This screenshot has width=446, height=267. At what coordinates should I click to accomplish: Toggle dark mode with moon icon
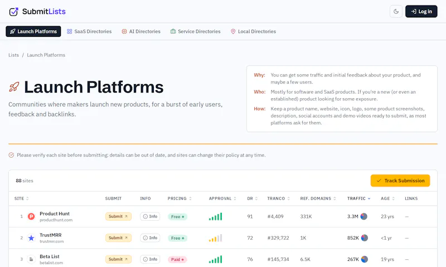tap(396, 11)
